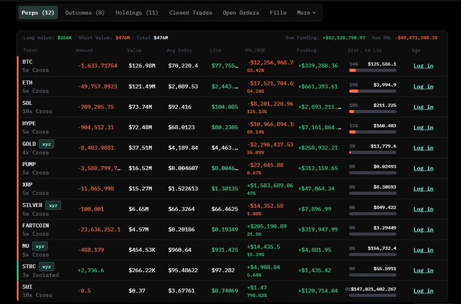Click Log in link in SUI row
This screenshot has height=304, width=461.
424,291
